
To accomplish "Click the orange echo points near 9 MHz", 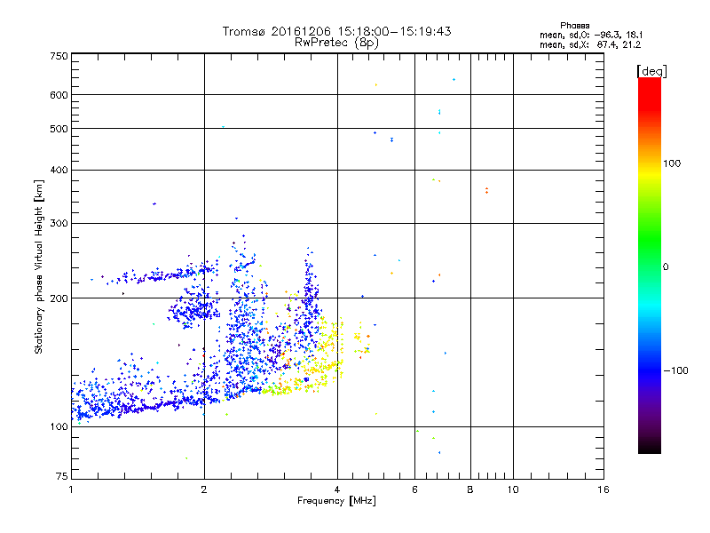I will click(486, 190).
